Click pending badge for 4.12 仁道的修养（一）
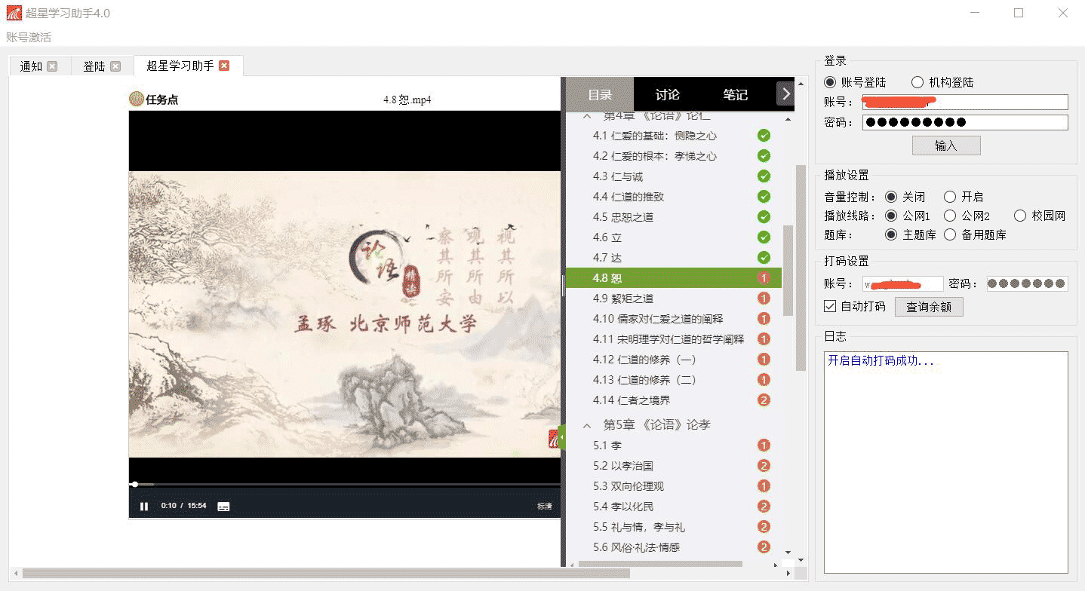This screenshot has width=1085, height=591. pyautogui.click(x=764, y=360)
